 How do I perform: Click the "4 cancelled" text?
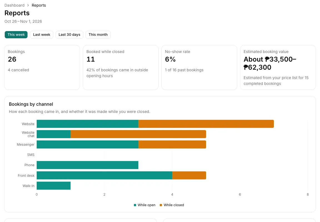point(19,70)
